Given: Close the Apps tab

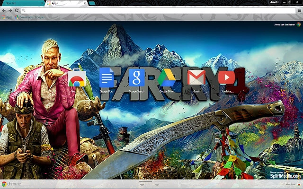Looking at the screenshot, I should click(85, 3).
